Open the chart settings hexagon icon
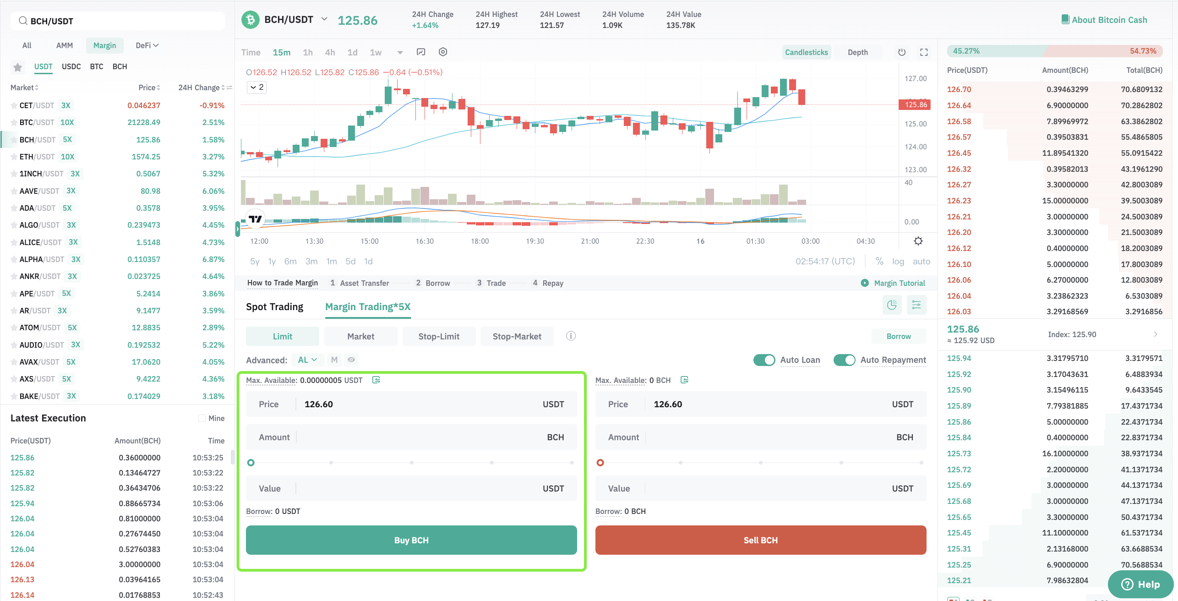Screen dimensions: 1178x601 (443, 52)
